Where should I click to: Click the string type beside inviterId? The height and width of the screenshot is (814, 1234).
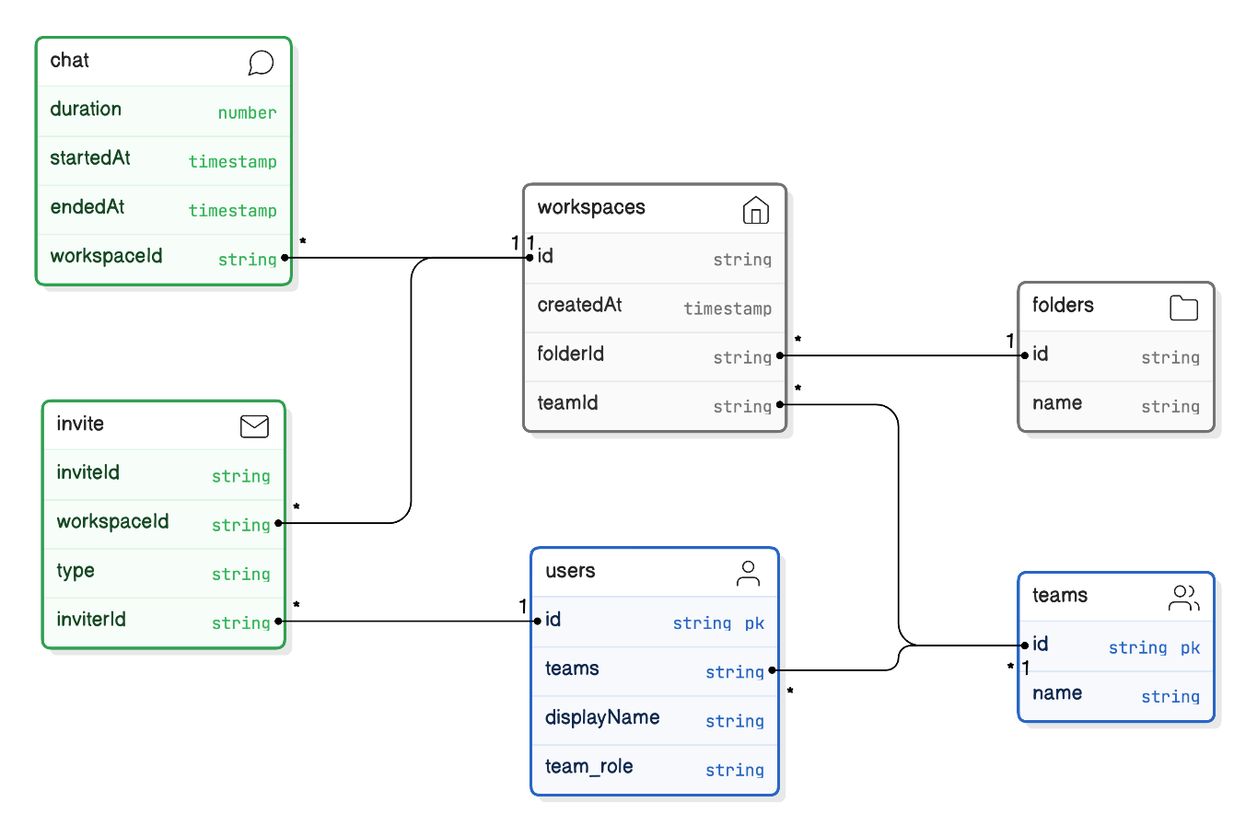coord(240,623)
